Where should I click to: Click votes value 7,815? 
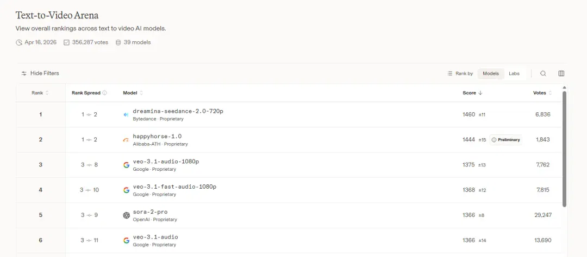pyautogui.click(x=543, y=190)
